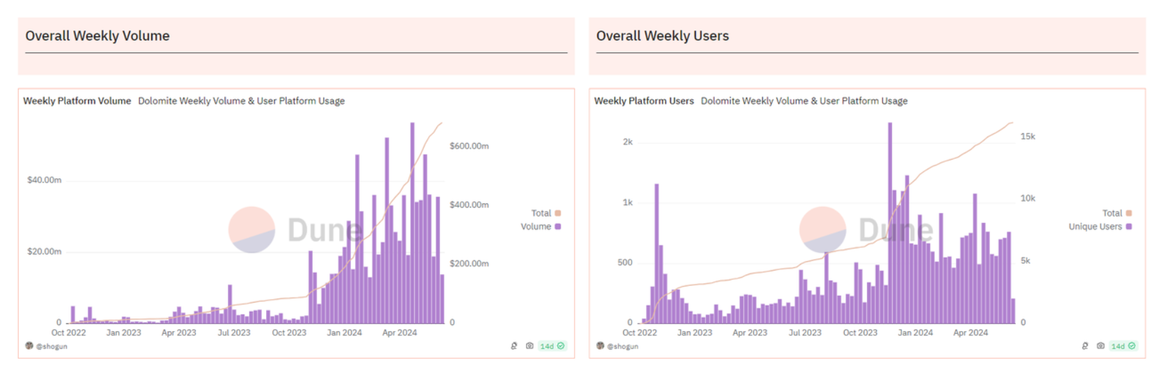
Task: Click the Overall Weekly Users heading
Action: tap(662, 36)
